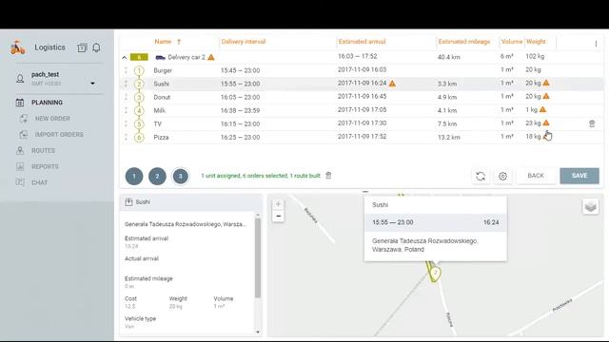Click the route status message text
Screen dimensions: 609x342
(x=261, y=176)
